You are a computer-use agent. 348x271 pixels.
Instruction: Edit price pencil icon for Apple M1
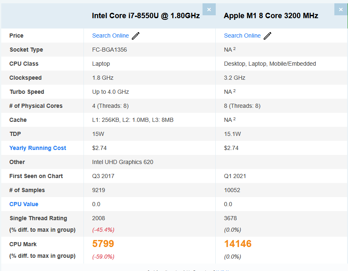pyautogui.click(x=267, y=36)
